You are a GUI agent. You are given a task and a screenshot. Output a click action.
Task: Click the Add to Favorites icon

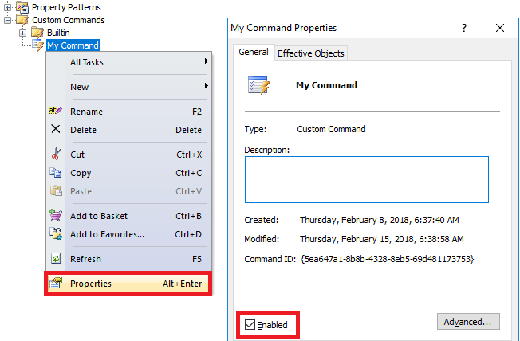[x=55, y=234]
